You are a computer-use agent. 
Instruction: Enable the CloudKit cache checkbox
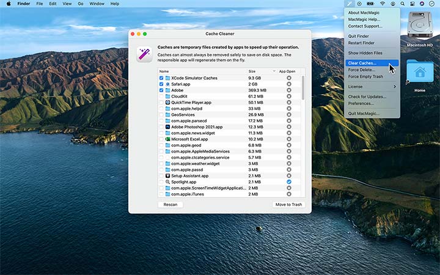tap(161, 97)
